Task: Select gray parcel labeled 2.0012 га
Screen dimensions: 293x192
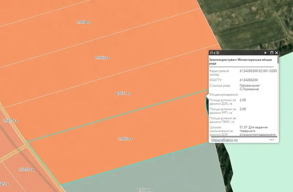Action: (x=144, y=190)
